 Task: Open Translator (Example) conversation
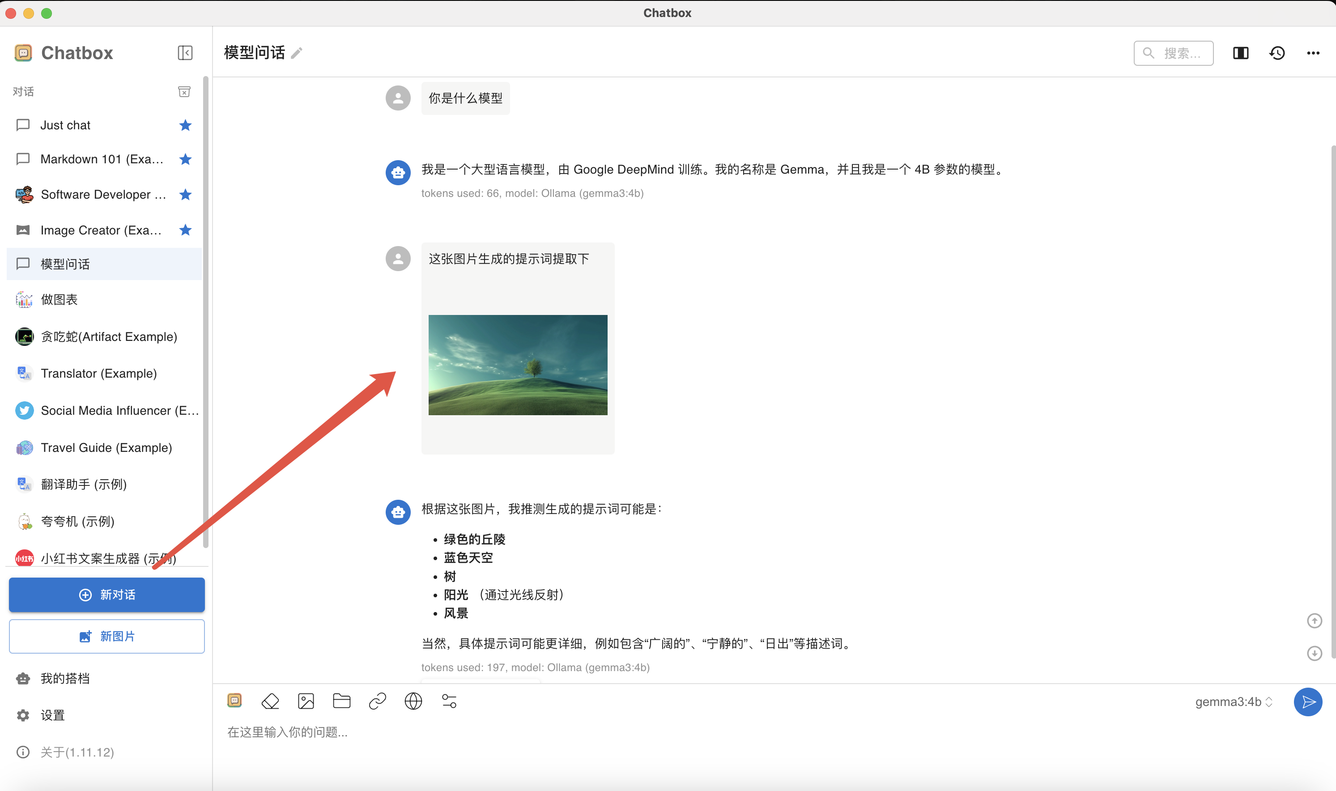[x=98, y=373]
